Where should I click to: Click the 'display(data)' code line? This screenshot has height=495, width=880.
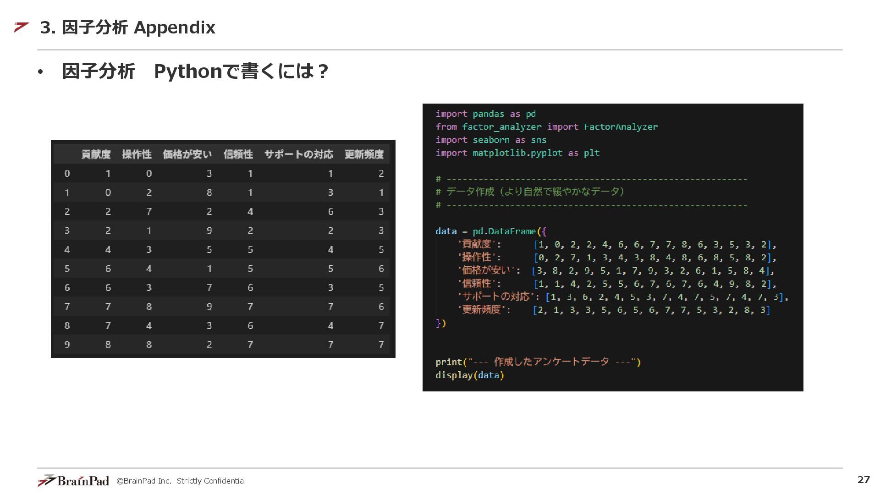[470, 375]
